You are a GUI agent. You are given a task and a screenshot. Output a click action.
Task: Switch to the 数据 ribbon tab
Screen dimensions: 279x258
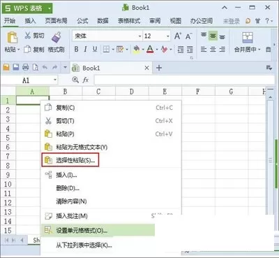(x=103, y=21)
